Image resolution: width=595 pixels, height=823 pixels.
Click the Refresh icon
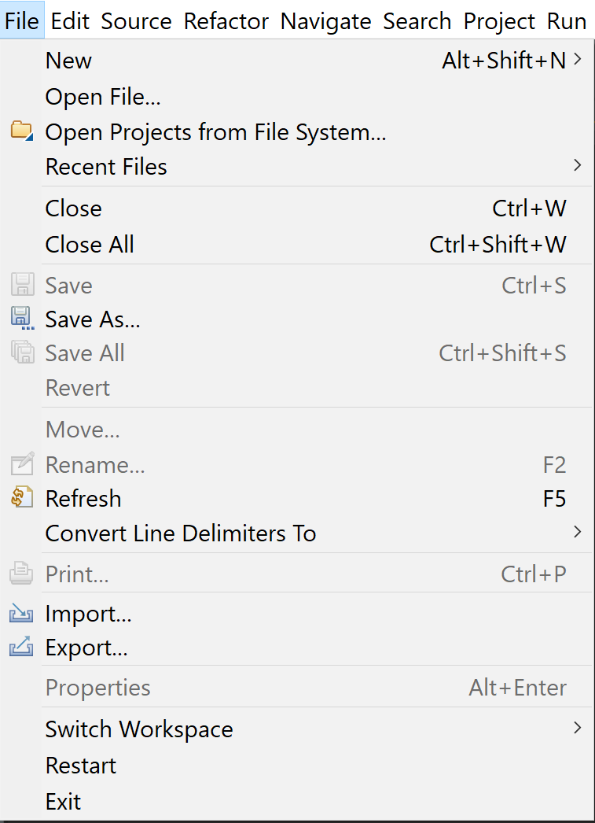coord(21,498)
